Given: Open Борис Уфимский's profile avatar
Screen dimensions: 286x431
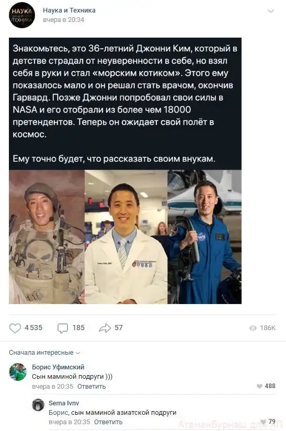Looking at the screenshot, I should click(x=18, y=371).
